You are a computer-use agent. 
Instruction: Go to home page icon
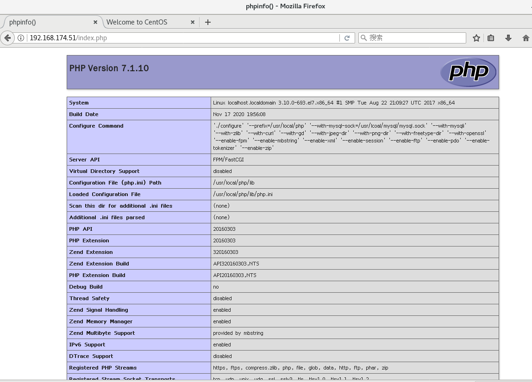(x=526, y=38)
